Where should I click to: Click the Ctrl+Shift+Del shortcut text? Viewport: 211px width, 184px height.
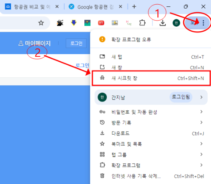click(189, 176)
